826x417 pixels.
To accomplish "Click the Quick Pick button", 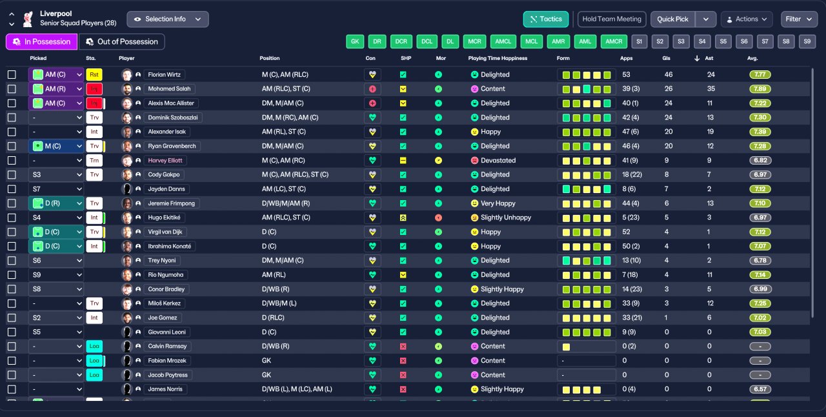I will [x=673, y=19].
